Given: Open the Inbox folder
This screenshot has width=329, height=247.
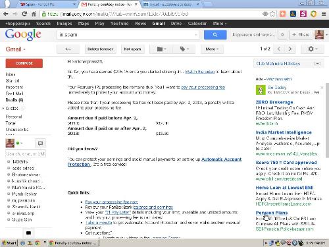Looking at the screenshot, I should [x=11, y=74].
